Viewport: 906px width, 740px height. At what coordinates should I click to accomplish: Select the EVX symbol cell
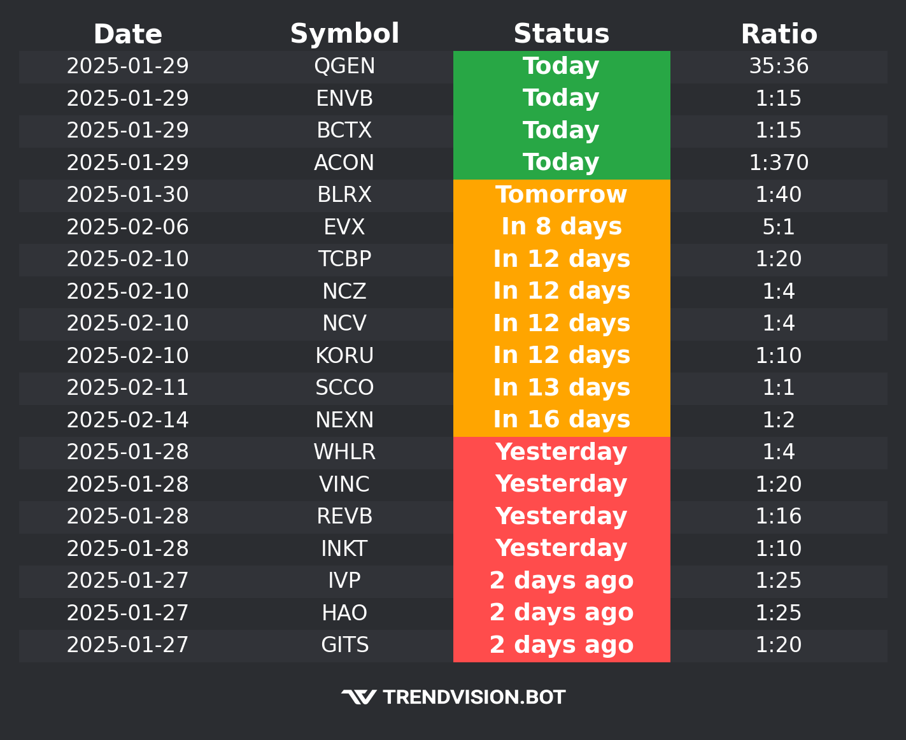(x=344, y=227)
